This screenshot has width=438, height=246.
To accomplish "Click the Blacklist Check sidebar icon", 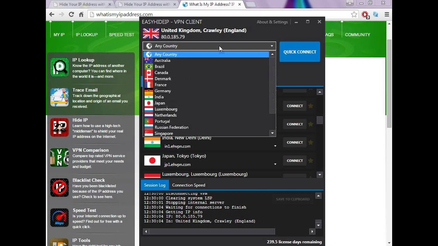I will coord(60,188).
